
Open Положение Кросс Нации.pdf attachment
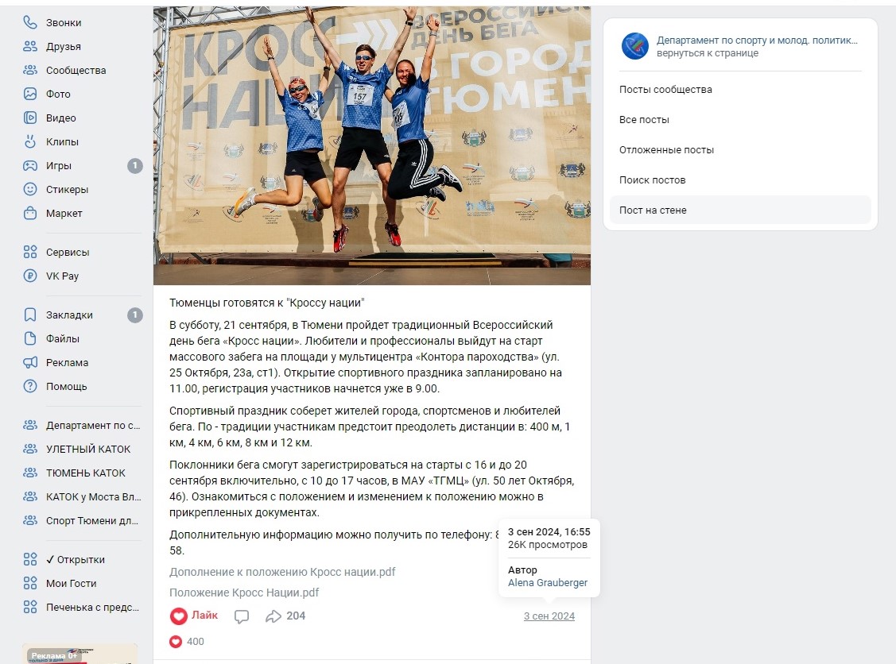[244, 593]
